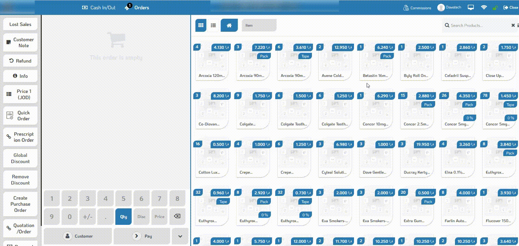Add Cotton Lux... product

pos(212,159)
